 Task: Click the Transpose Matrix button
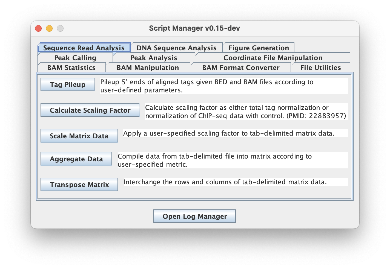(x=79, y=185)
